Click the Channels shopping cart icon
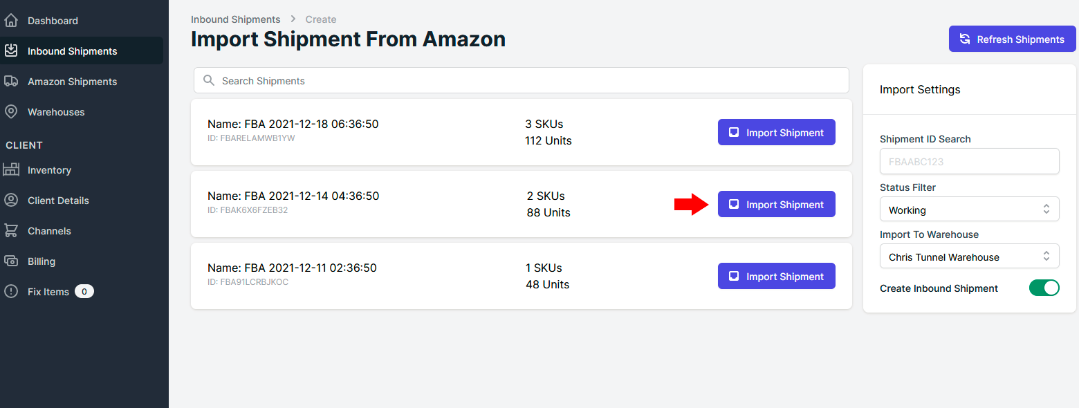Screen dimensions: 1079x408 11,230
